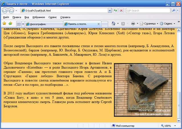182x129 pixels.
Task: Refresh the page with green arrows icon
Action: coord(115,11)
